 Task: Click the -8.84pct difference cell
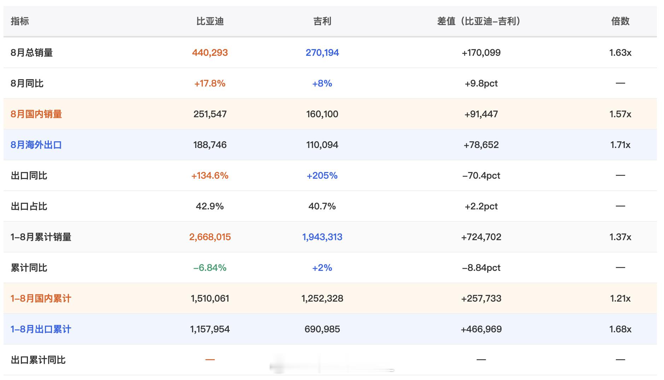481,268
